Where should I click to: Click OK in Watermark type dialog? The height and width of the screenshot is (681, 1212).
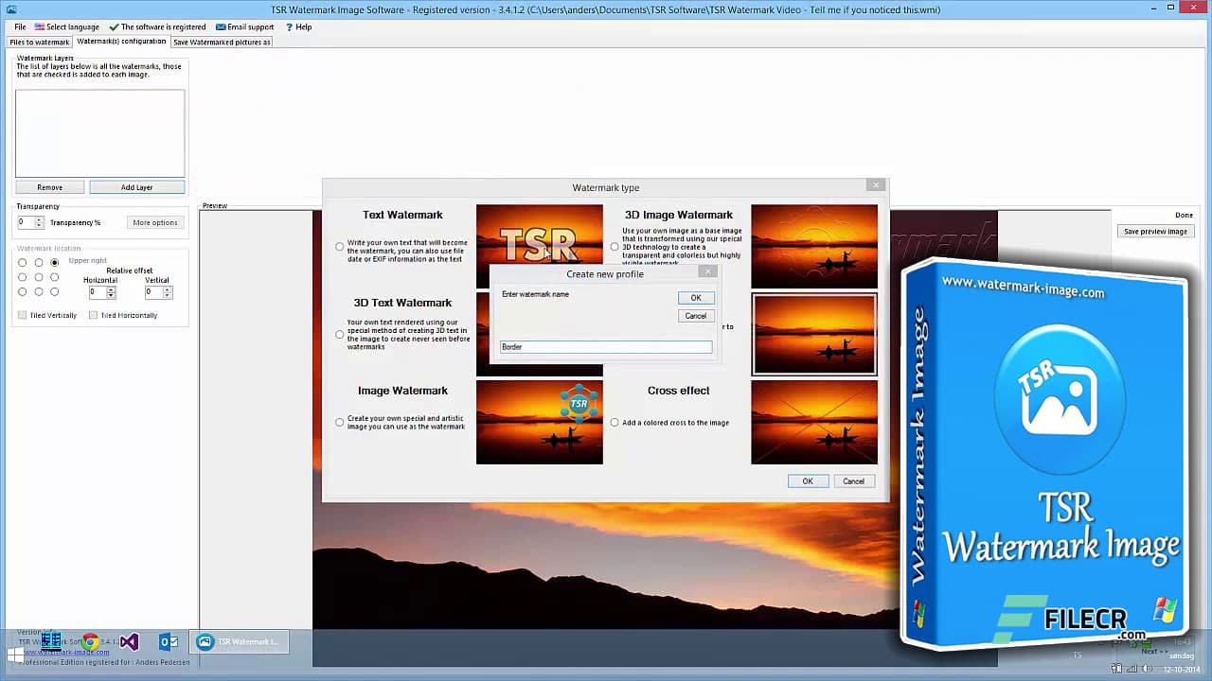coord(808,481)
